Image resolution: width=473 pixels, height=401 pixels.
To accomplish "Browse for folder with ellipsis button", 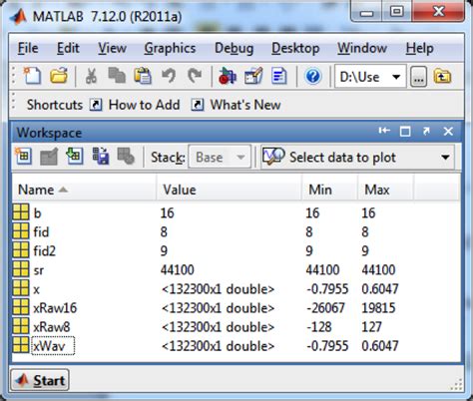I will click(418, 77).
